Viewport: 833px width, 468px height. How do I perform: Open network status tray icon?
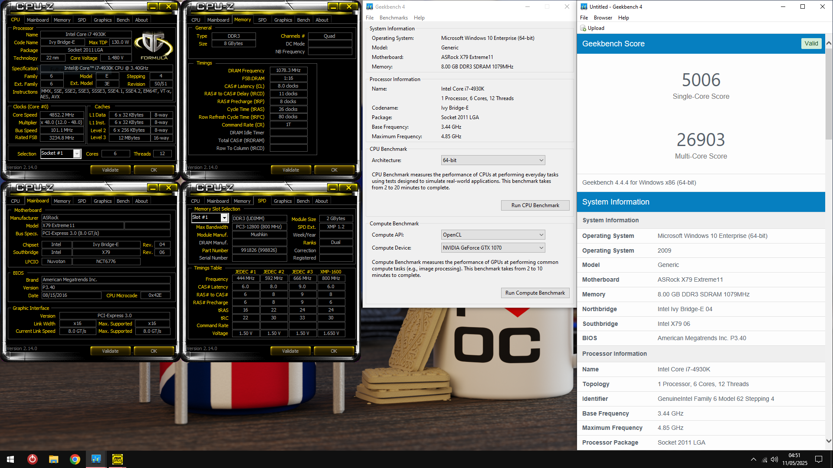pyautogui.click(x=764, y=460)
